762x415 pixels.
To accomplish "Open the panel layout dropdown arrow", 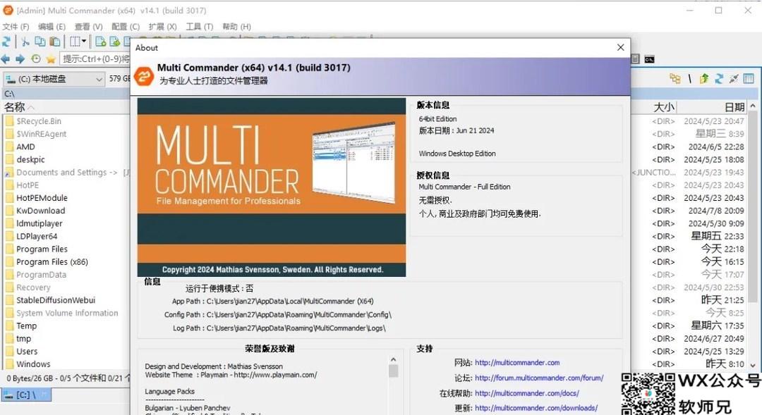I will click(x=83, y=42).
